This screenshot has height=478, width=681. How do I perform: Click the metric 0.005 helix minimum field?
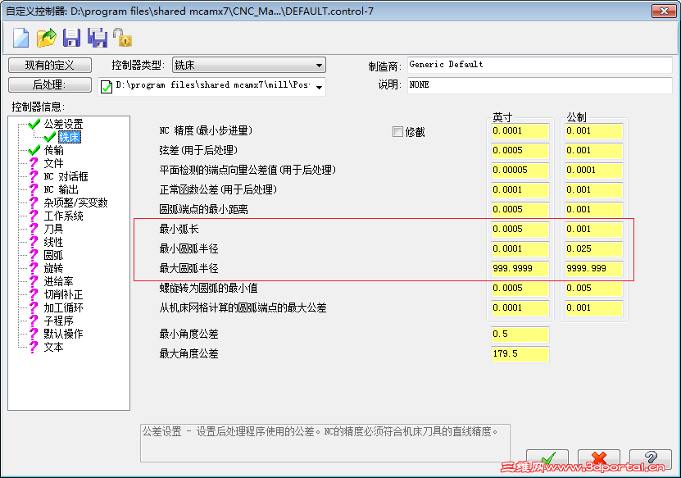[593, 288]
